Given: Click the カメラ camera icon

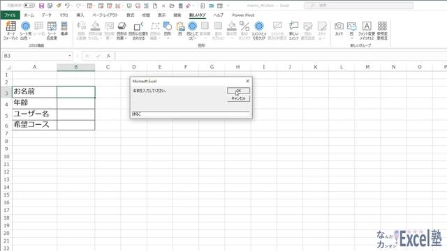Looking at the screenshot, I should 339,29.
